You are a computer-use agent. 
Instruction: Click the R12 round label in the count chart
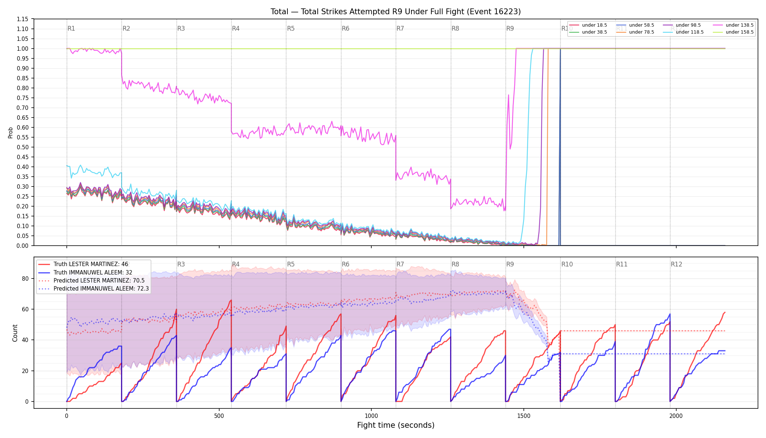pos(677,264)
